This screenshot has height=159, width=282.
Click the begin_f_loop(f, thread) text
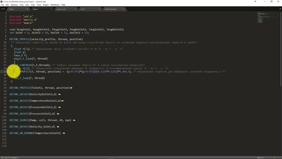click(x=31, y=59)
